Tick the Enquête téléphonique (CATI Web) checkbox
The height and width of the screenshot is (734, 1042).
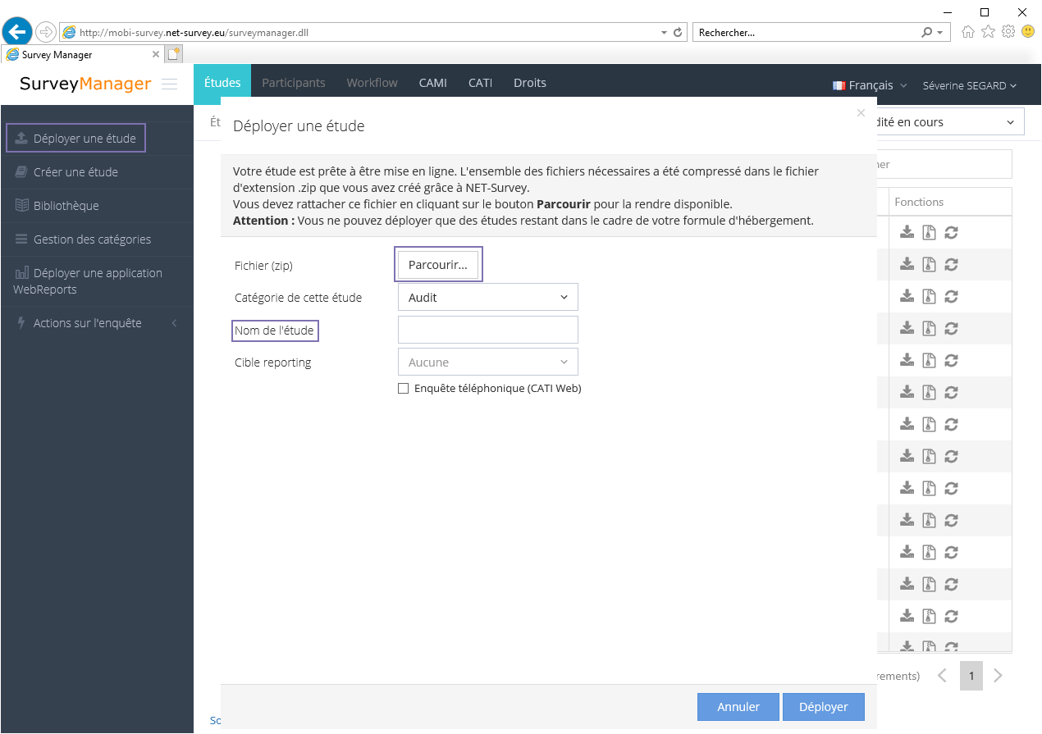point(403,389)
